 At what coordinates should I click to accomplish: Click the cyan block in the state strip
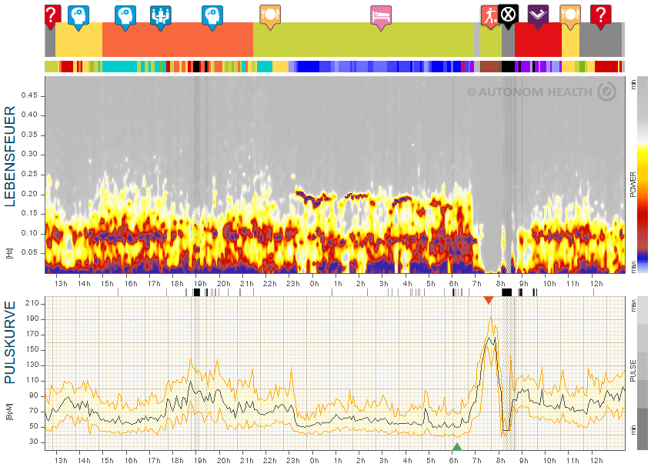[119, 67]
